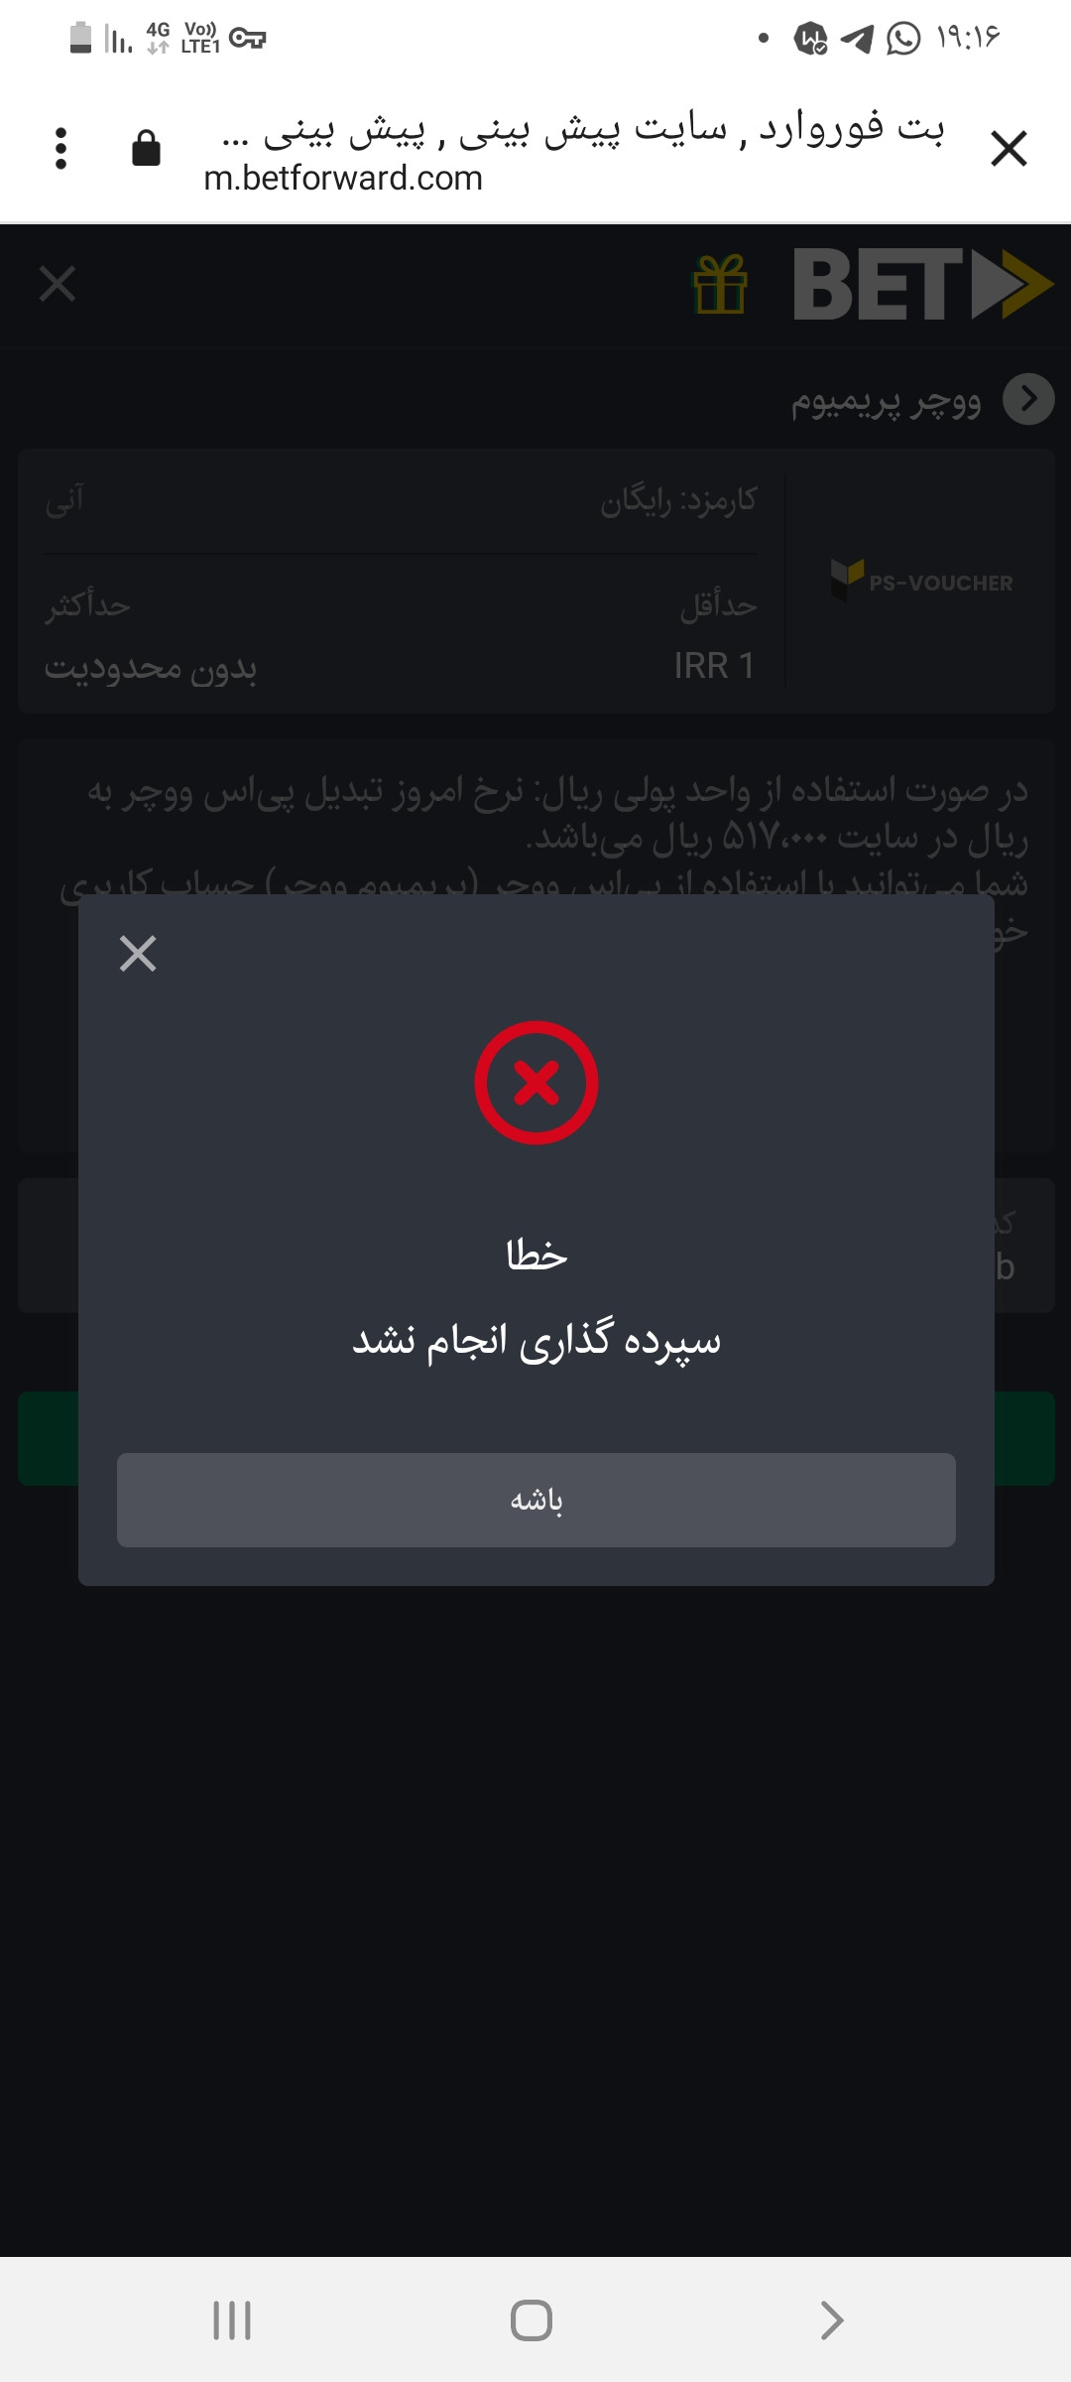Open the browser three-dot menu
Viewport: 1071px width, 2382px height.
[x=61, y=149]
